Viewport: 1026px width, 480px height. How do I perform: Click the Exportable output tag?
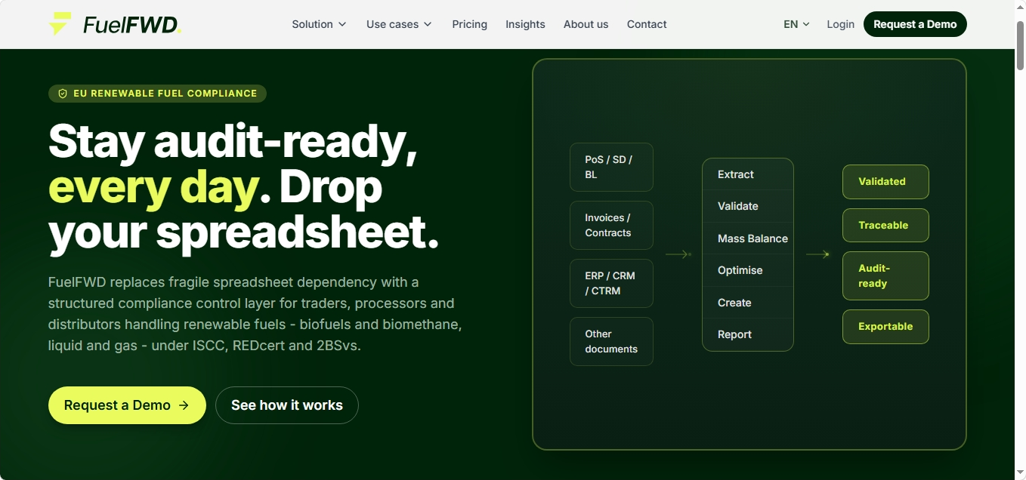[x=885, y=327]
